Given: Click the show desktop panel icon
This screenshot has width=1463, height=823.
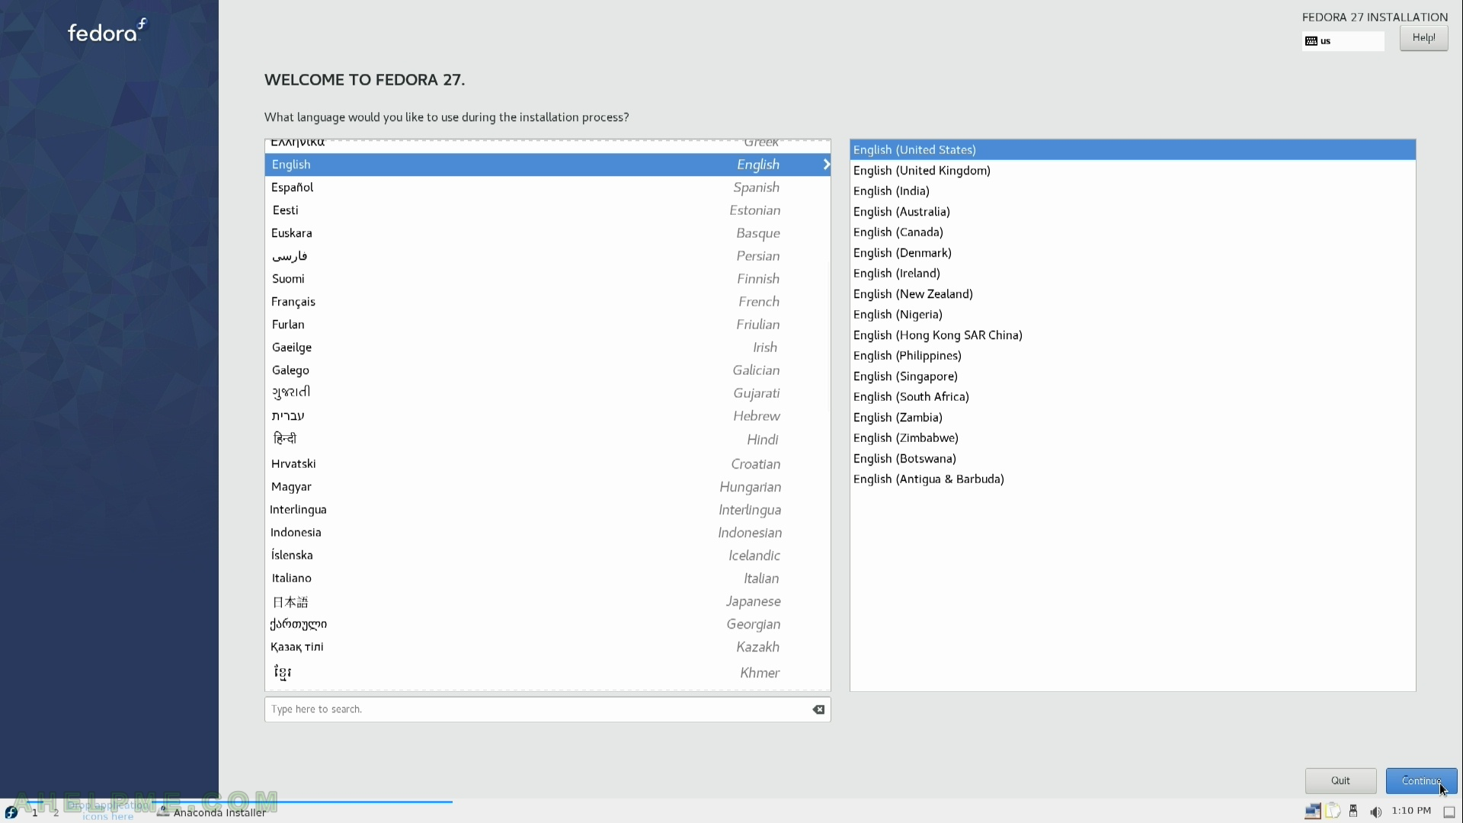Looking at the screenshot, I should coord(1449,812).
